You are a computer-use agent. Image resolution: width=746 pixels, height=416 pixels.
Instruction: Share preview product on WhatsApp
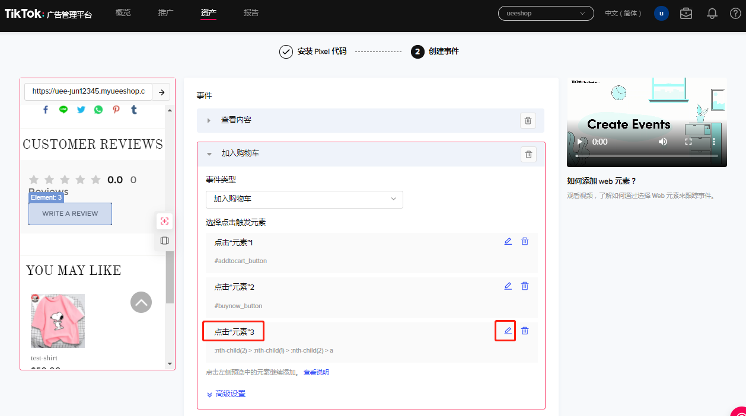click(98, 110)
